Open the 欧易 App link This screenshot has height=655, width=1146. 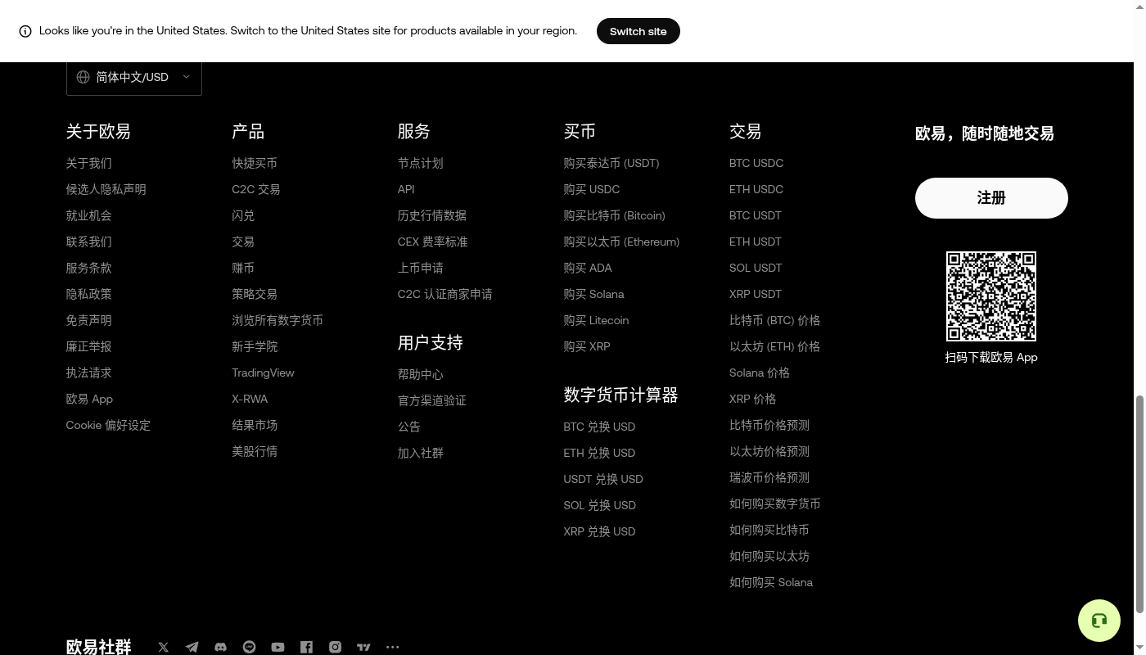coord(90,399)
